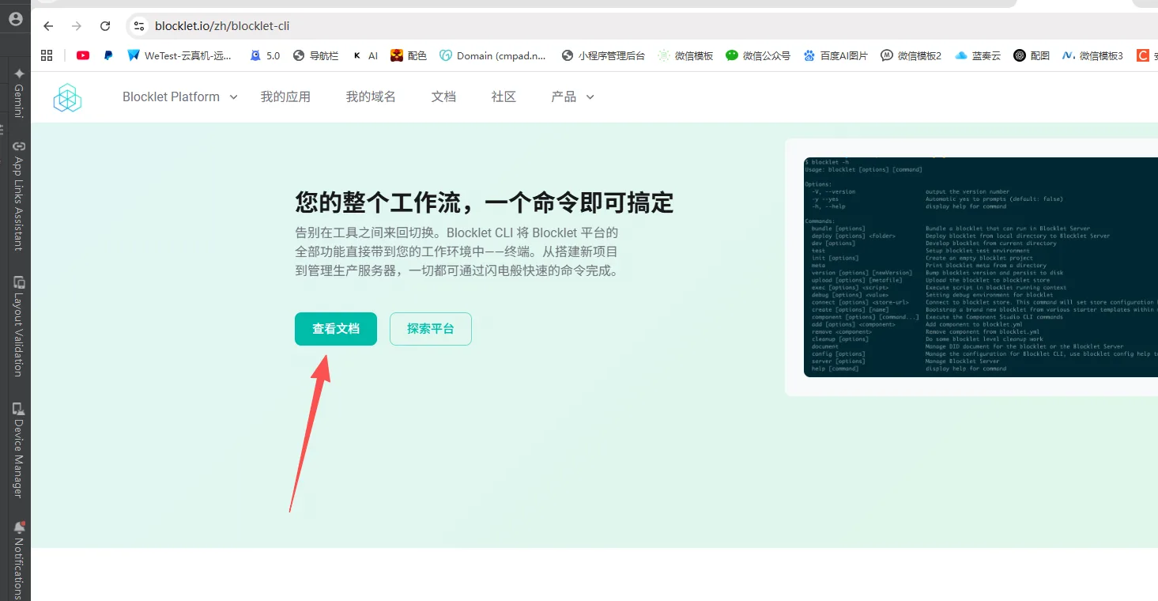Open the 导航栏 bookmark

click(315, 55)
